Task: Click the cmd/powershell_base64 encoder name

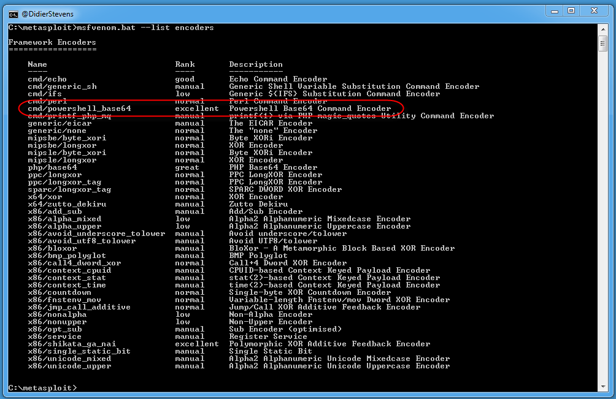Action: pyautogui.click(x=79, y=108)
